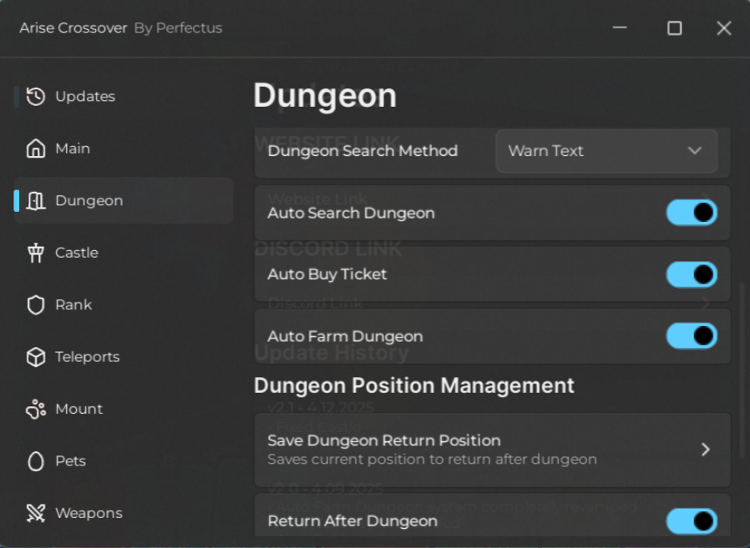Open the Warn Text search method dropdown
The image size is (750, 548).
(x=606, y=151)
